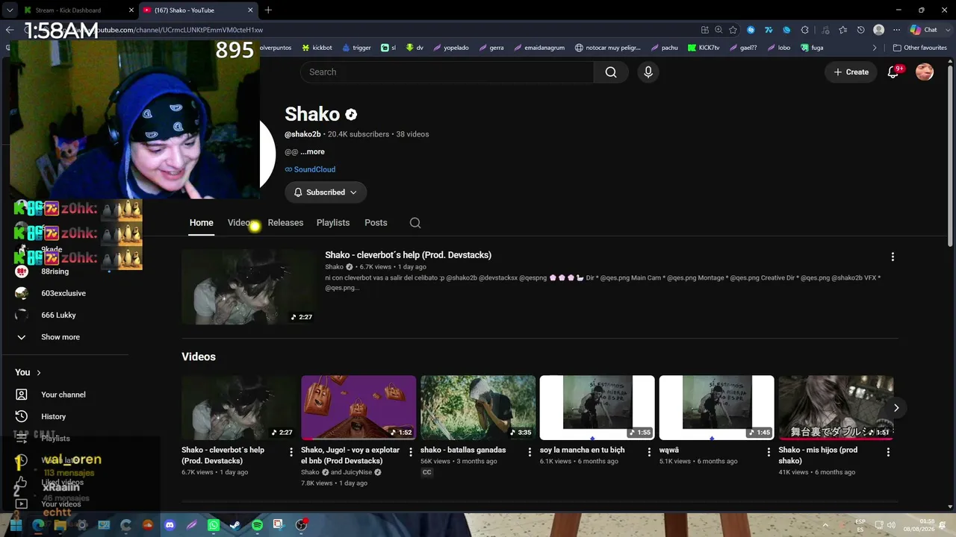Screen dimensions: 956x537
Task: Open OBS Studio from the taskbar
Action: point(301,525)
